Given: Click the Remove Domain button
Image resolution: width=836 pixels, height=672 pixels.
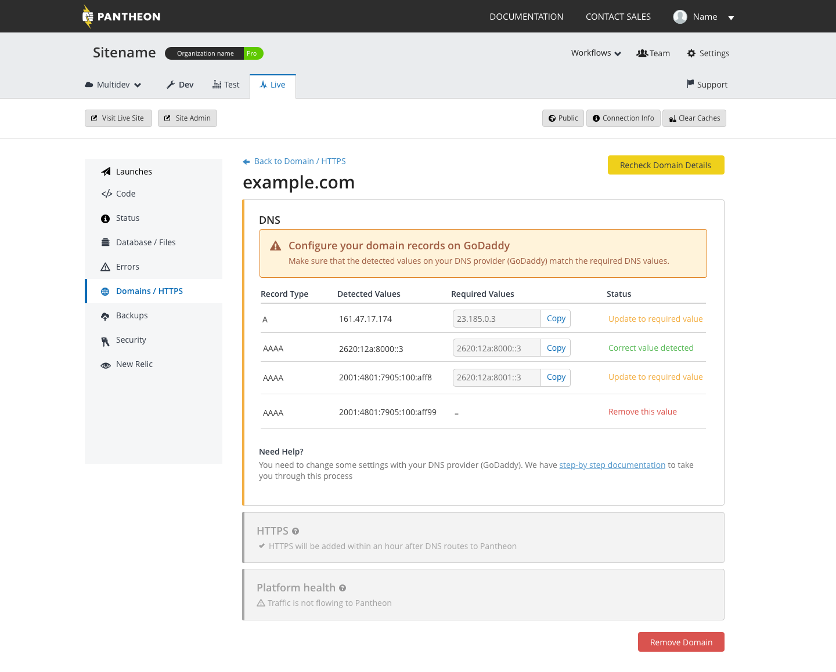Looking at the screenshot, I should (681, 642).
